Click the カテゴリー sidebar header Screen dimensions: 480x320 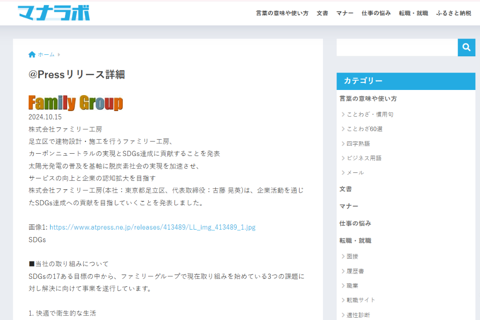click(405, 81)
